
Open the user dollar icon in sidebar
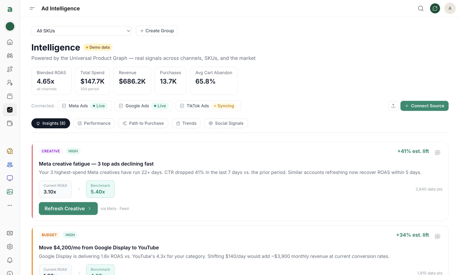10,83
